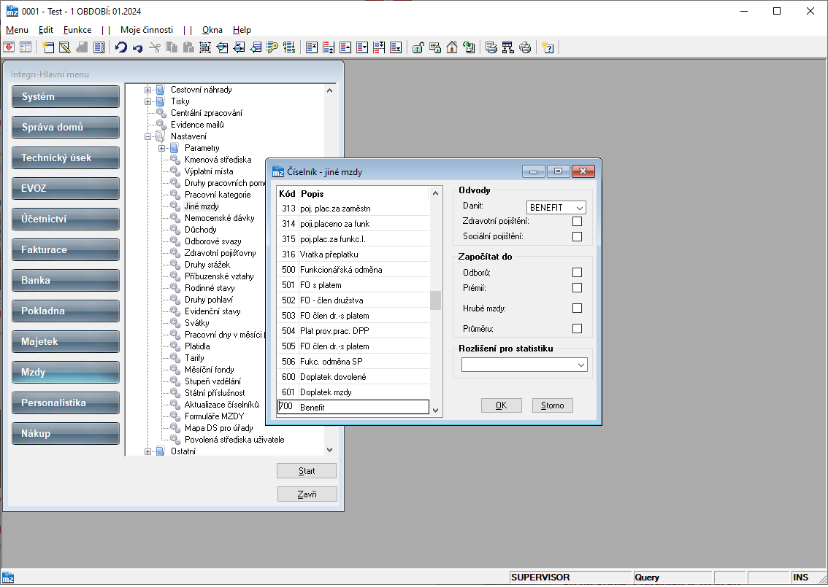Check the Průměru checkbox
828x587 pixels.
point(577,329)
